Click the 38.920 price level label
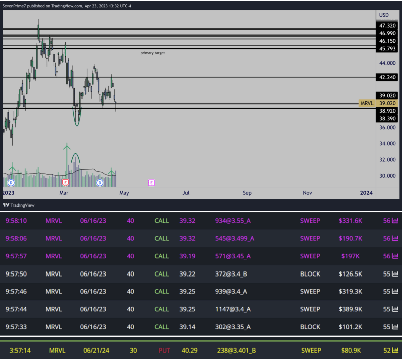The image size is (402, 359). click(x=387, y=111)
